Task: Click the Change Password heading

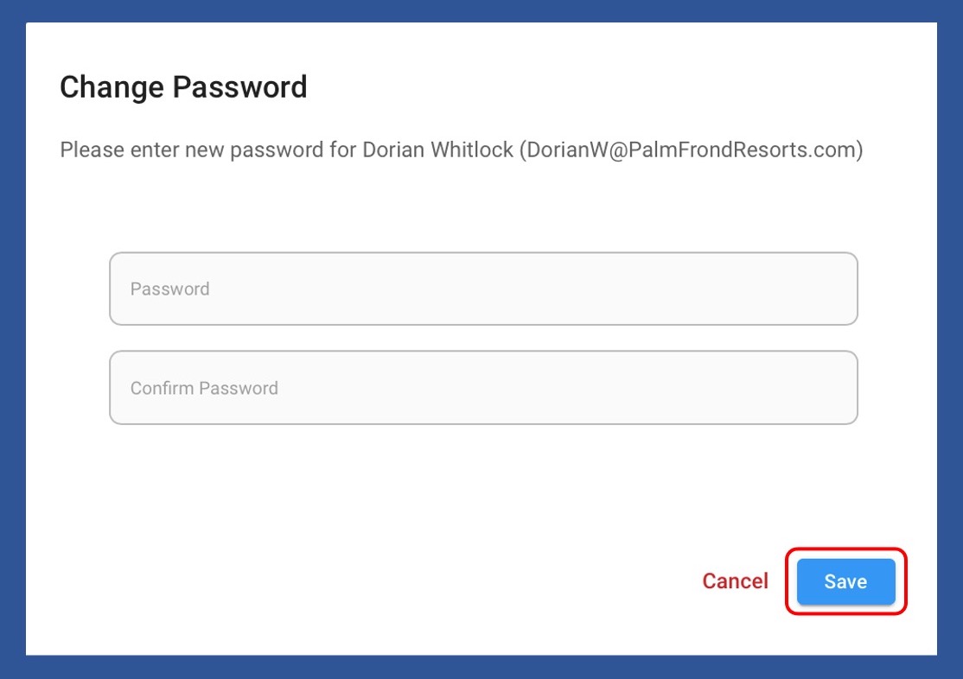Action: (183, 87)
